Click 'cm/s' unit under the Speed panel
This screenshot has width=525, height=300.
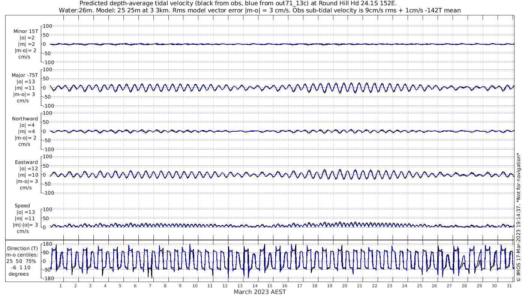coord(23,231)
